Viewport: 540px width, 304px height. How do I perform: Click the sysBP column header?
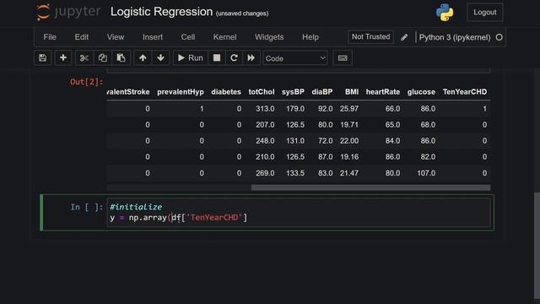click(x=293, y=92)
